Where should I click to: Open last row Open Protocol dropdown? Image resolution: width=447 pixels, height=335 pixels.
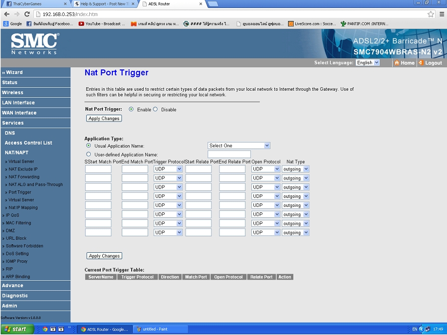(265, 232)
